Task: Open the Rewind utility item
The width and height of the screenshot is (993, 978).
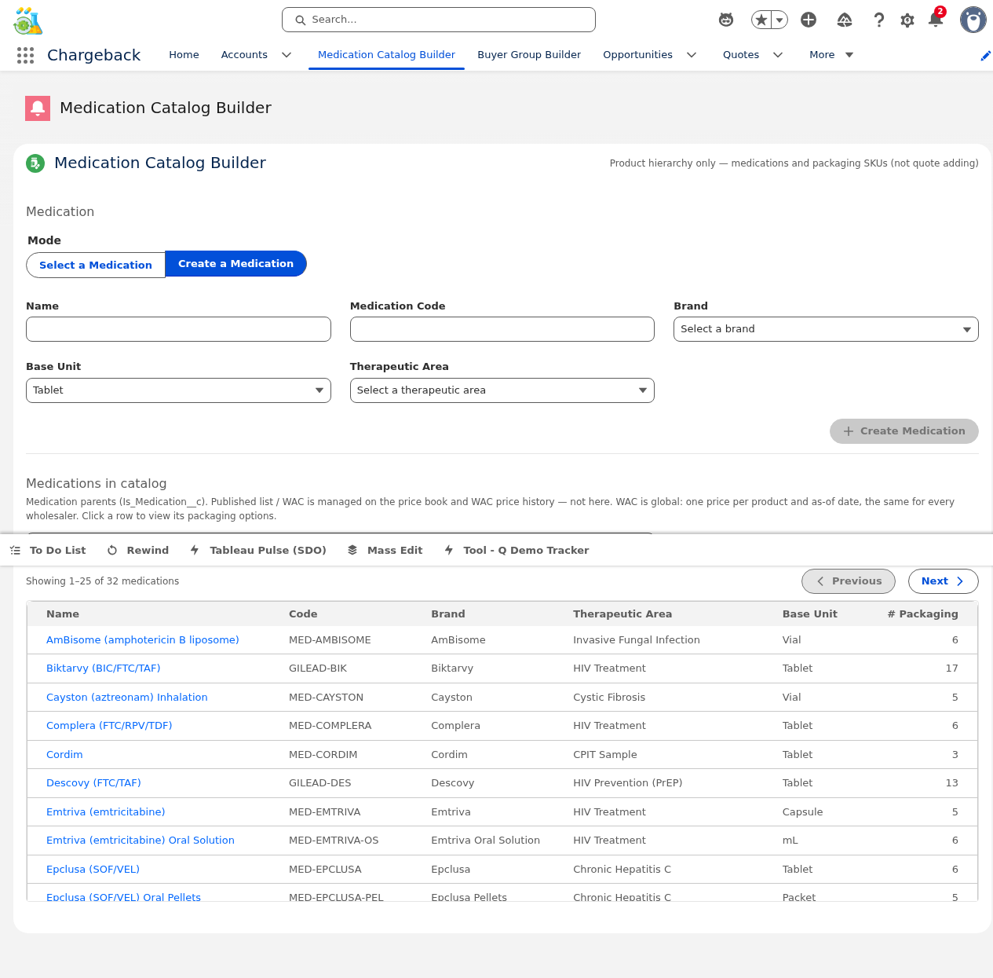Action: (x=138, y=550)
